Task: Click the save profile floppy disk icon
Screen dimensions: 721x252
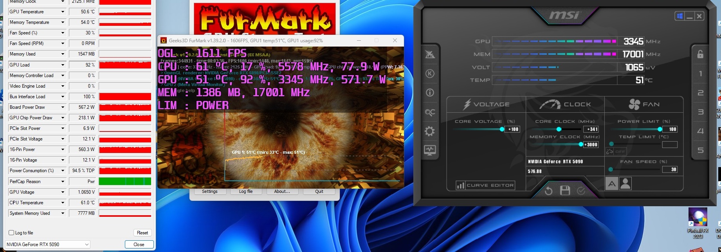Action: coord(565,191)
